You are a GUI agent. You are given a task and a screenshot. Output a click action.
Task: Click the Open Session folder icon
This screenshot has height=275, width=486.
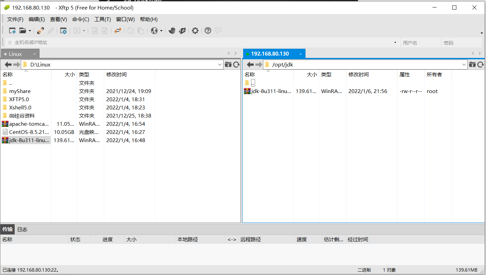coord(22,31)
